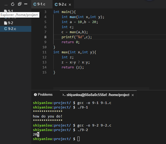The image size is (166, 144).
Task: Select 9-2.c in the Explorer tree
Action: pos(16,29)
